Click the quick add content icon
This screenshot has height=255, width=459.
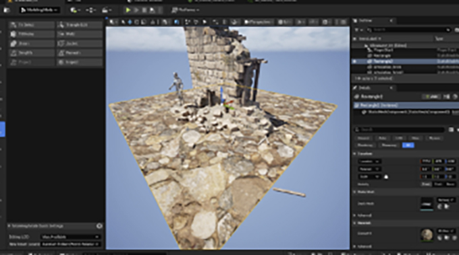[75, 10]
